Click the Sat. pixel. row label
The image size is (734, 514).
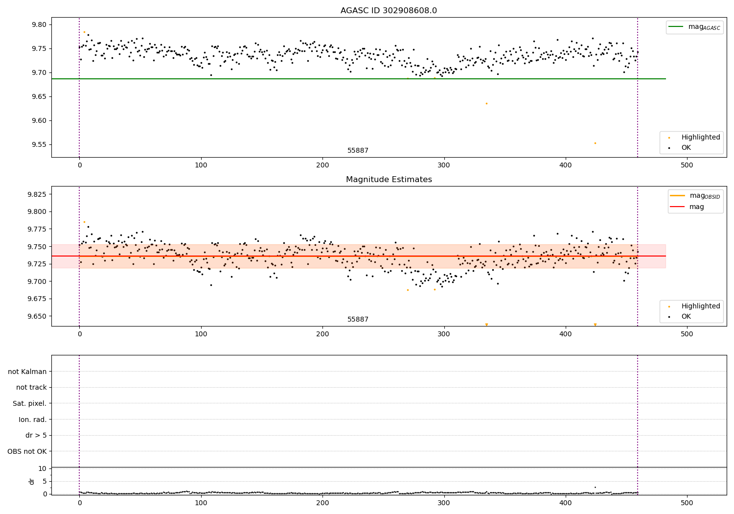tap(30, 403)
